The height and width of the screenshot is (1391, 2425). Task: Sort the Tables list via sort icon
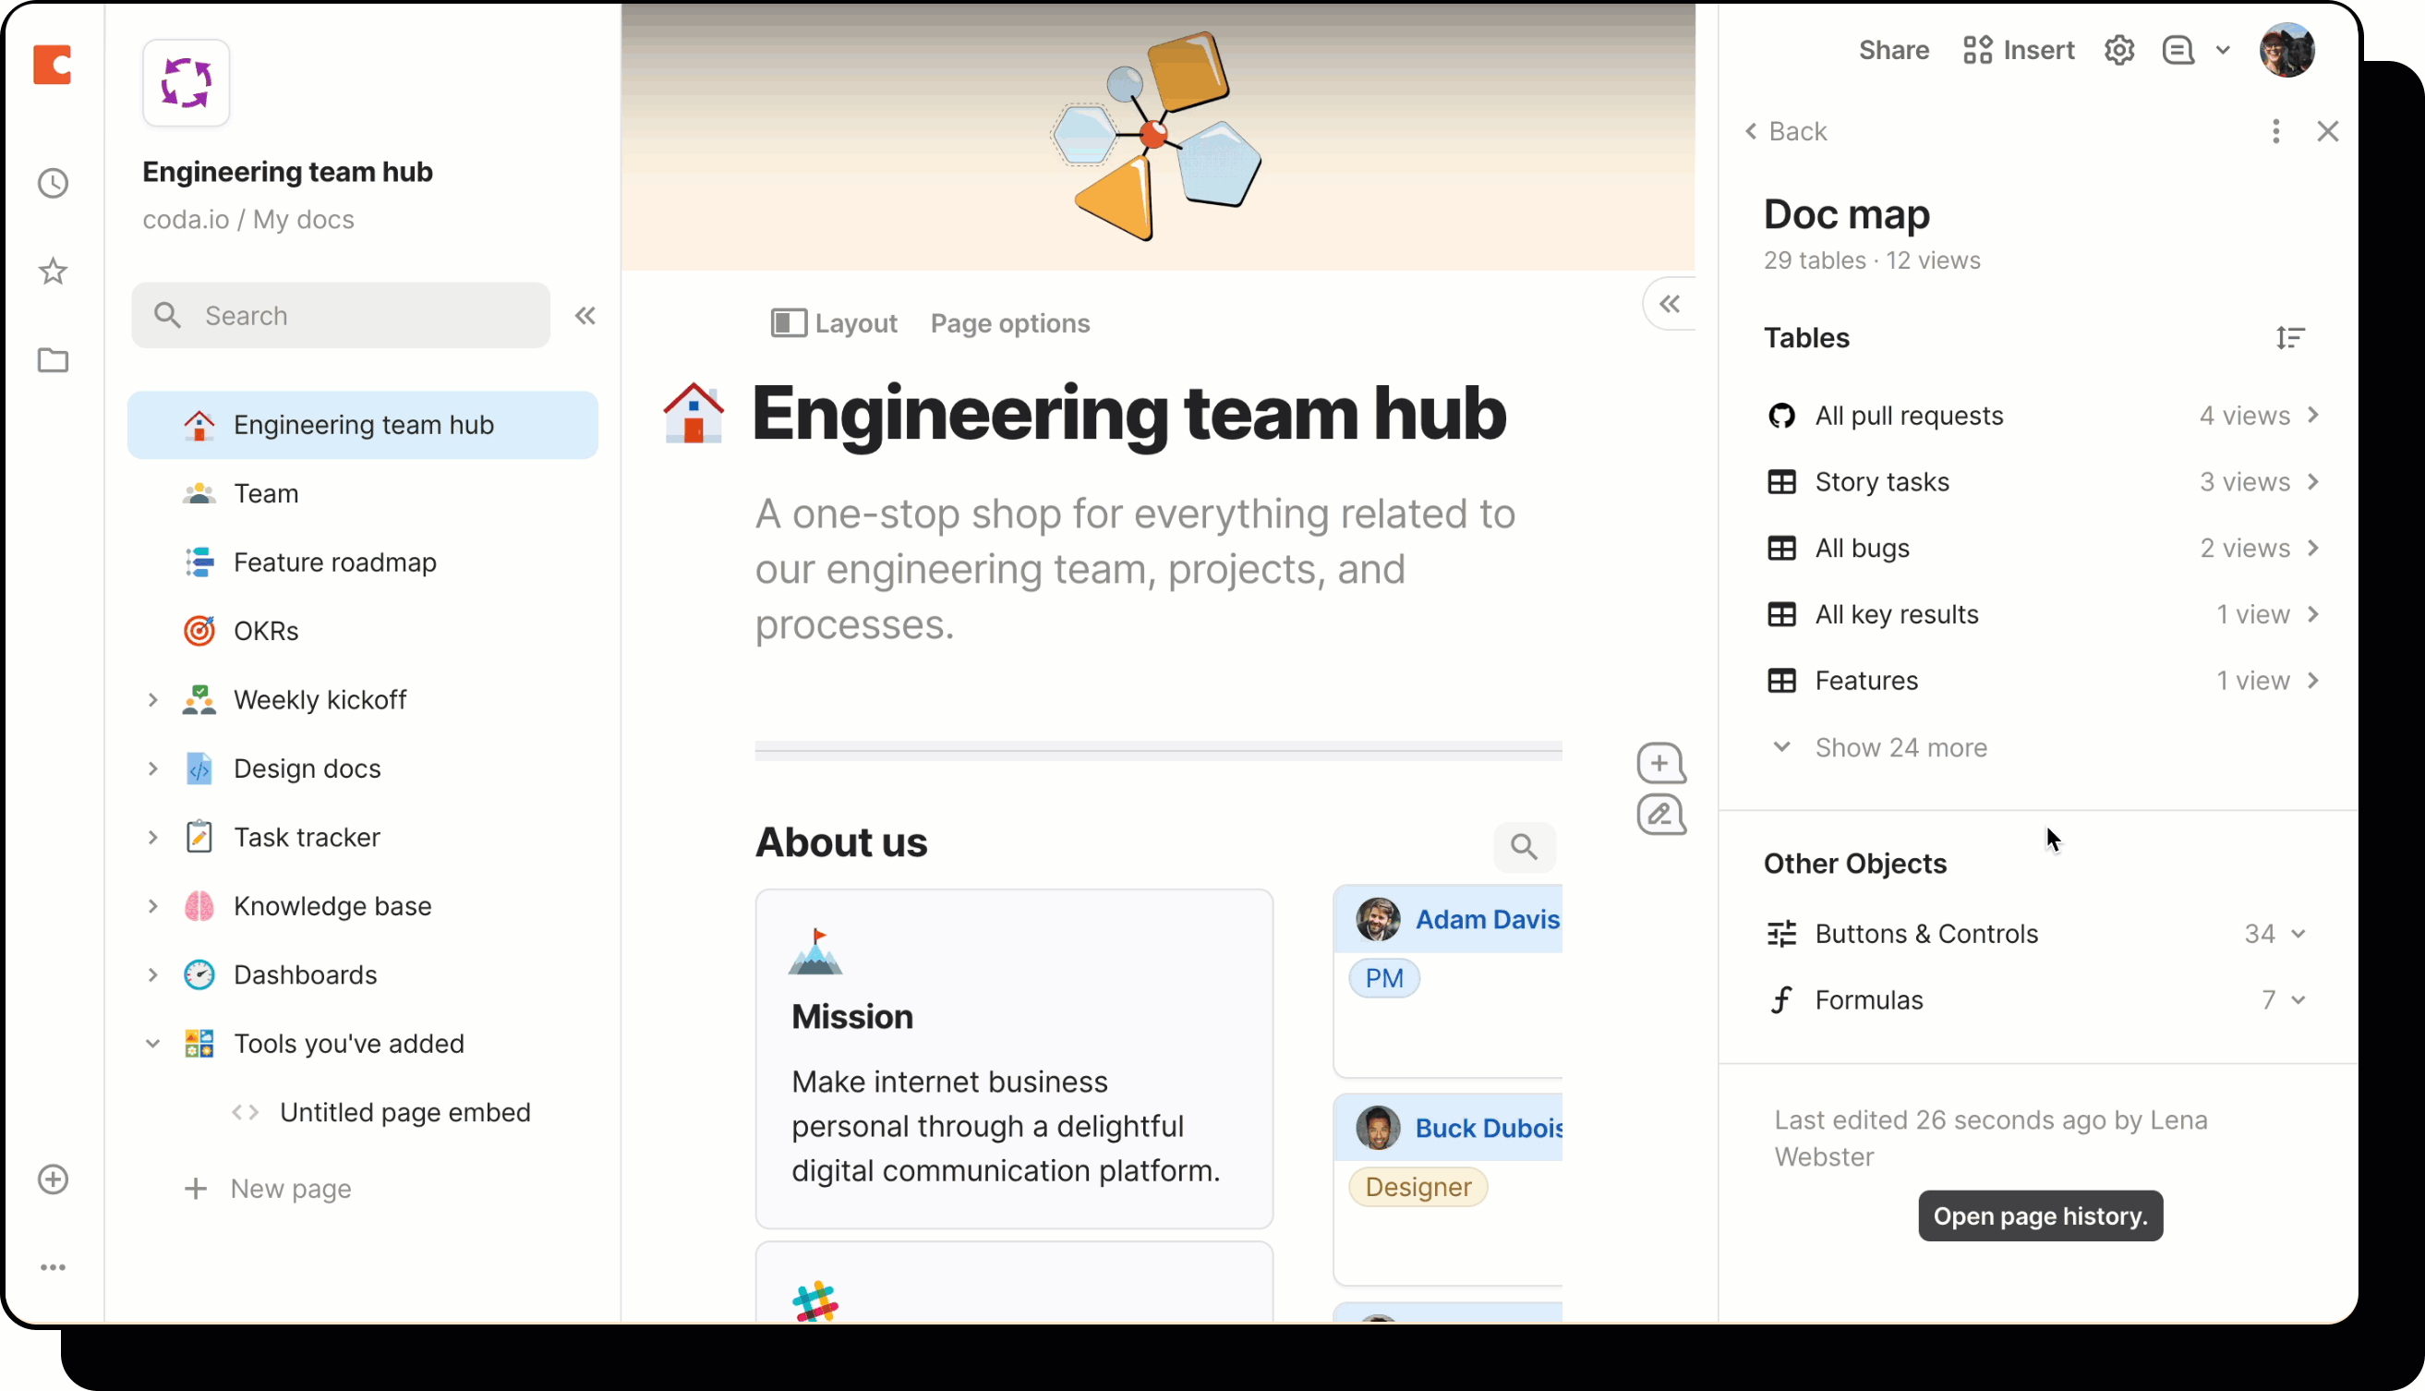(2289, 337)
